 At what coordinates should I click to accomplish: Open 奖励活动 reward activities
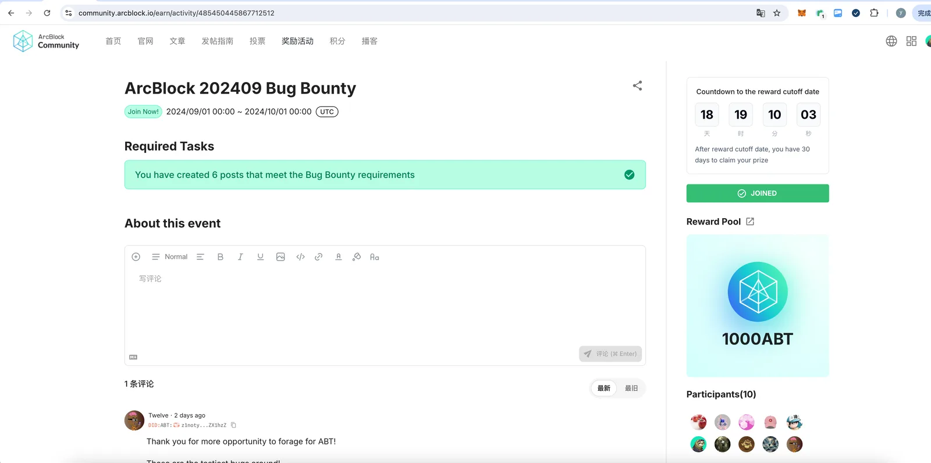tap(298, 41)
